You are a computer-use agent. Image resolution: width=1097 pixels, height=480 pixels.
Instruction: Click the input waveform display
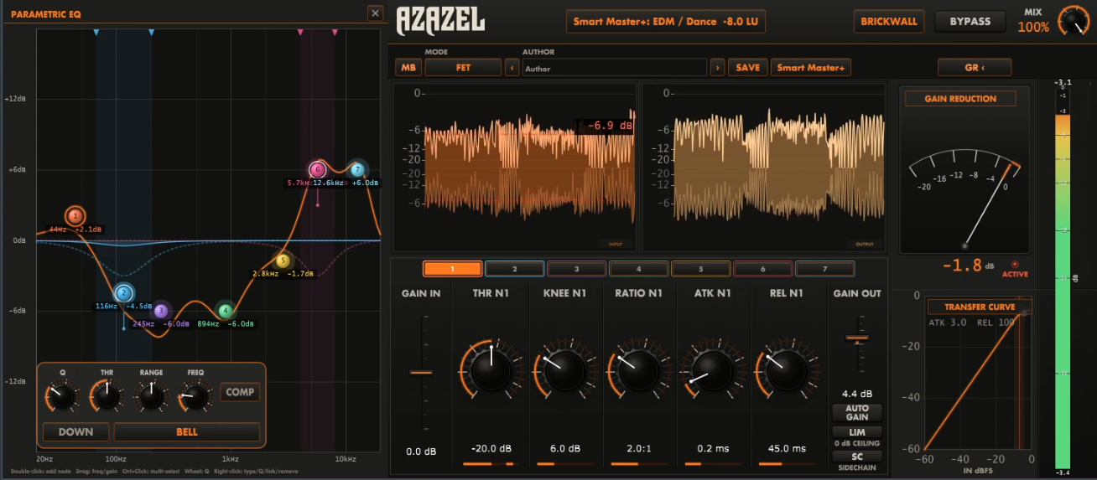(514, 168)
